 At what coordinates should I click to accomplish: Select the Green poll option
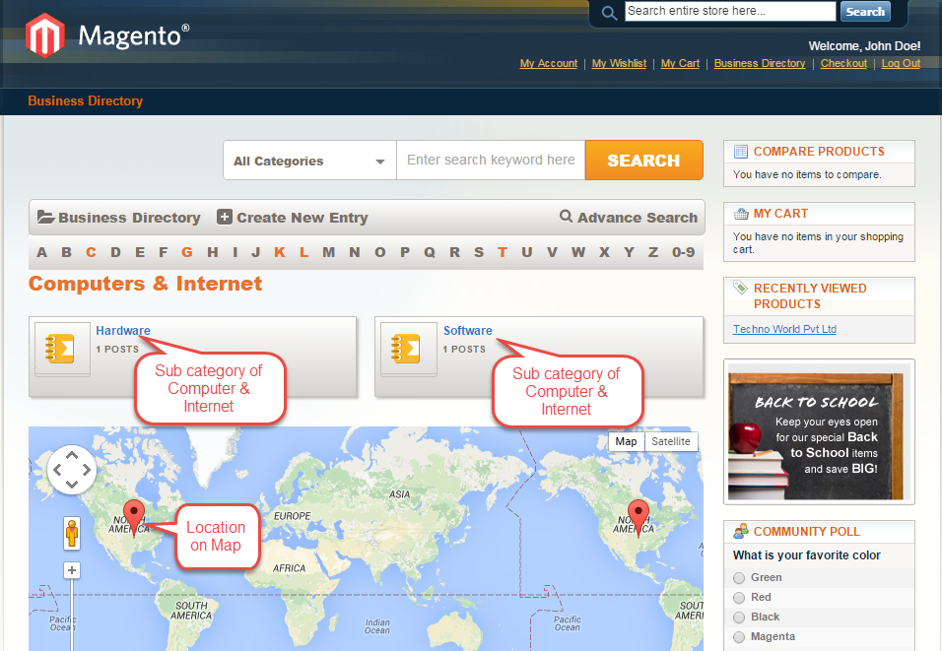tap(739, 578)
